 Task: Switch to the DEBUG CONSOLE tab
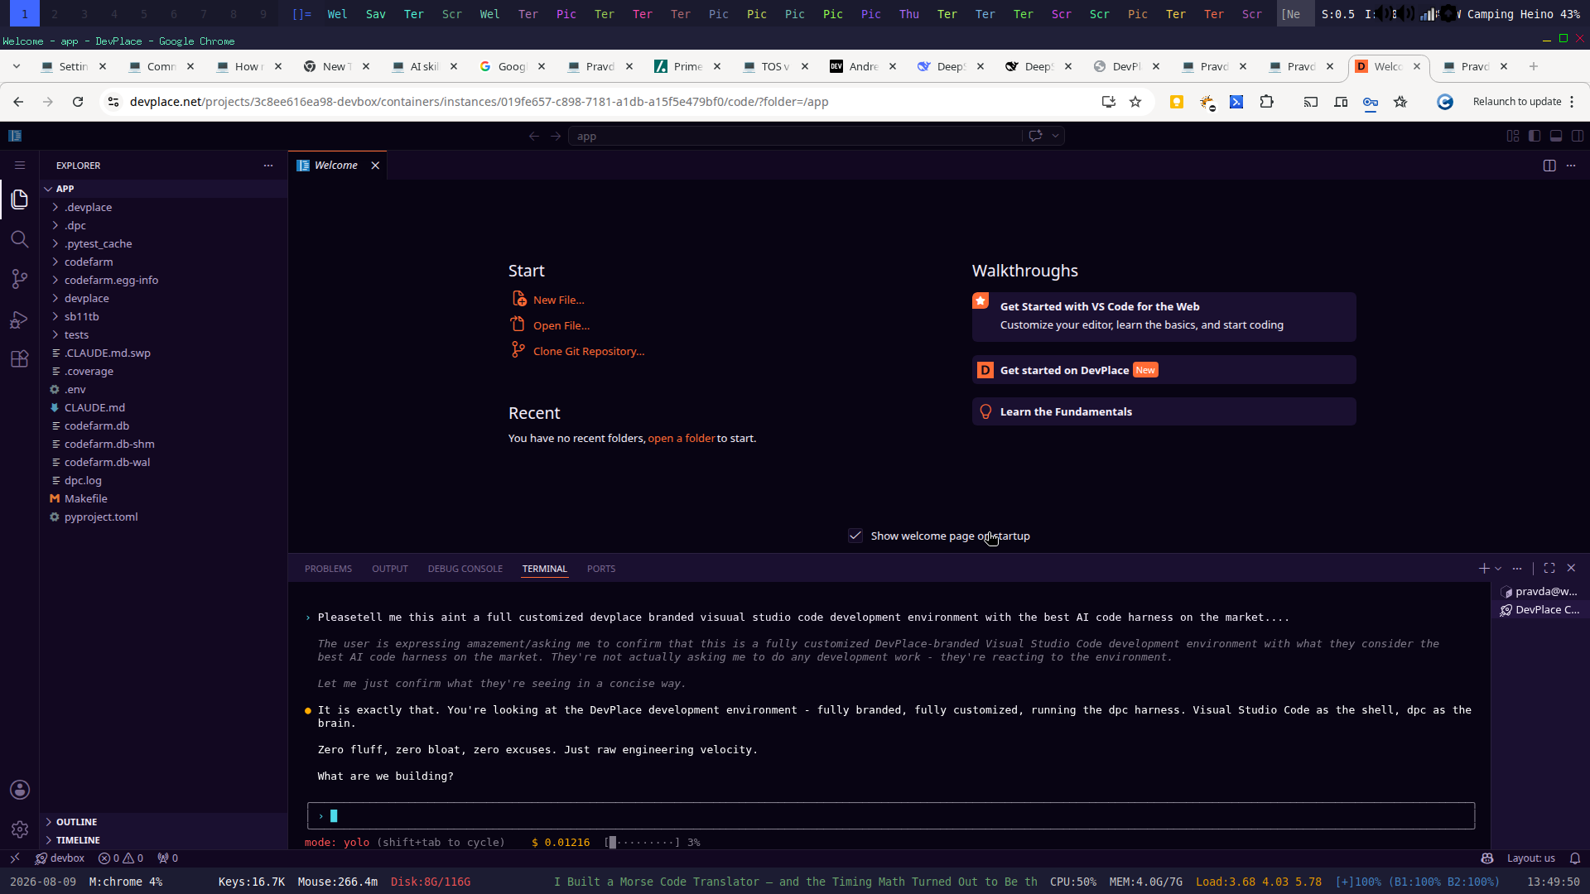pyautogui.click(x=465, y=569)
